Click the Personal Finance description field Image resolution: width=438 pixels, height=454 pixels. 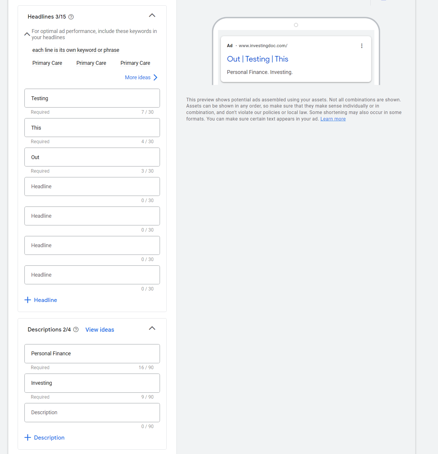(x=92, y=354)
